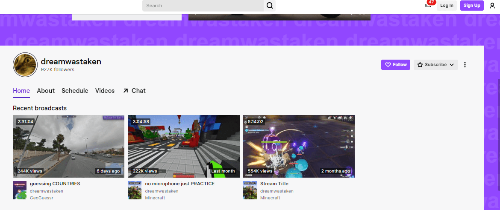
Task: Click the Last month label
Action: (223, 171)
